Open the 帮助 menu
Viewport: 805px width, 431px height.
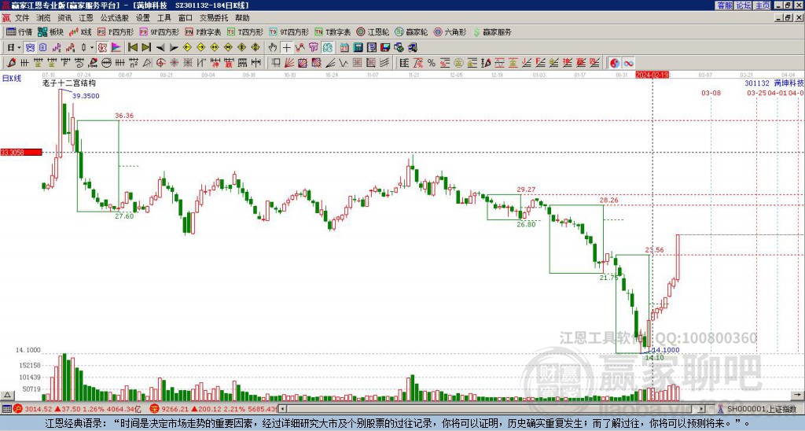tap(242, 18)
